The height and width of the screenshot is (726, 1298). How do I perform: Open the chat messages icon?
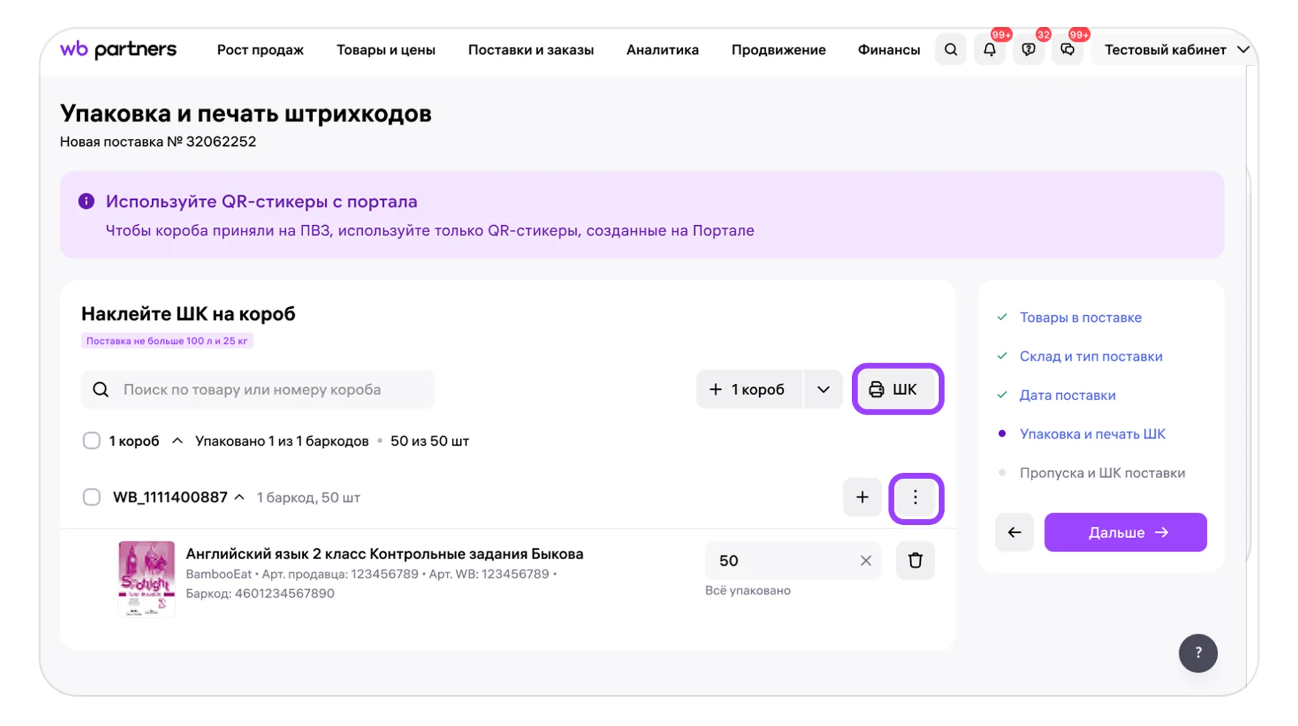pyautogui.click(x=1067, y=50)
